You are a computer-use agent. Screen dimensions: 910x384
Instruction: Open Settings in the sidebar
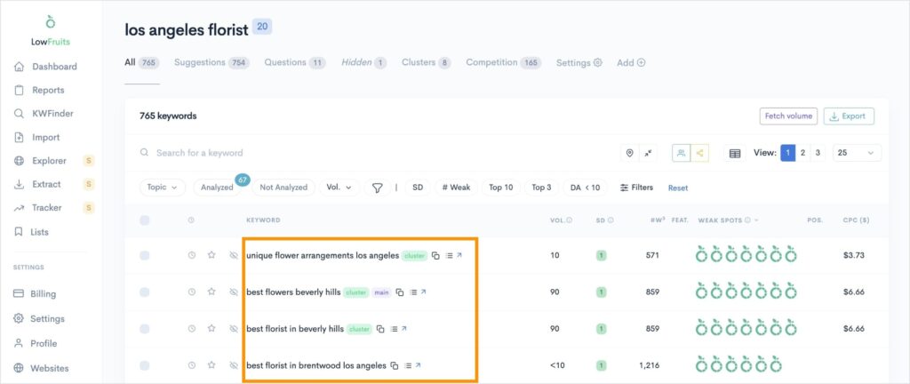pos(39,319)
